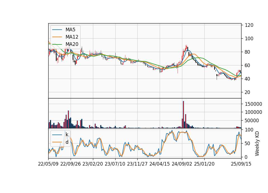Click the 23/02/20 date tick label

[93, 164]
